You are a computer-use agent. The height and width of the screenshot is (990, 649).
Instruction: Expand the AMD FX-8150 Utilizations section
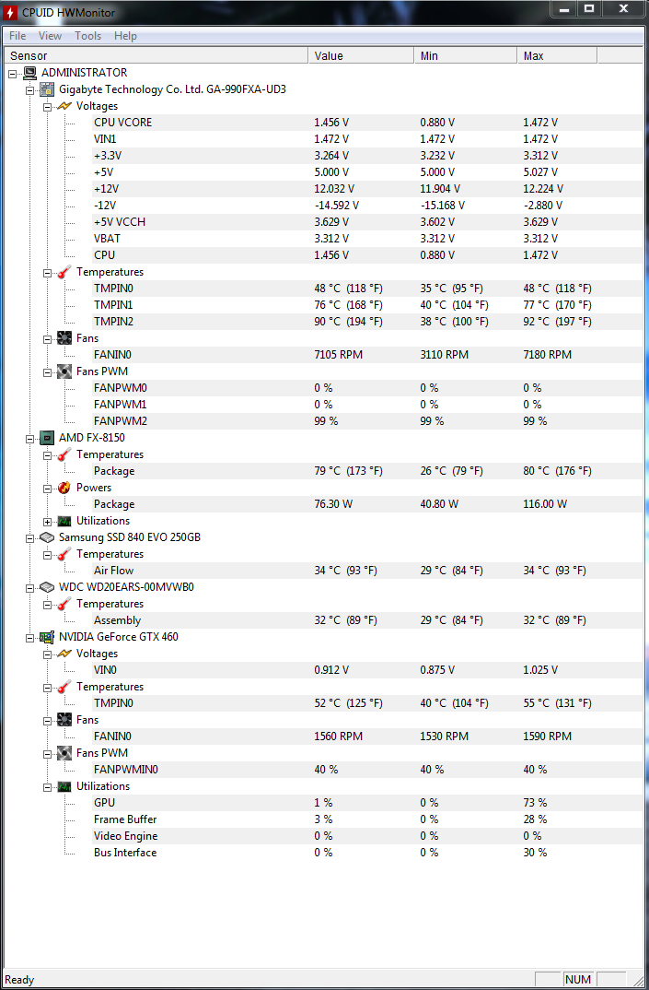point(47,522)
